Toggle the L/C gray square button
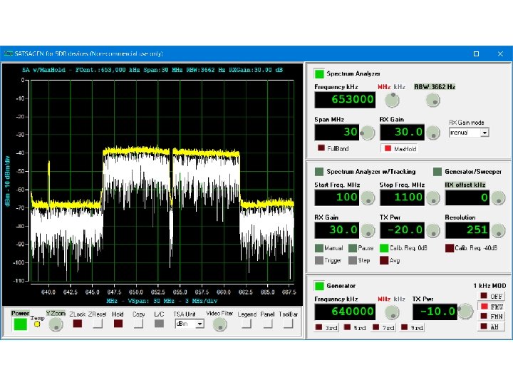The width and height of the screenshot is (513, 385). 159,324
